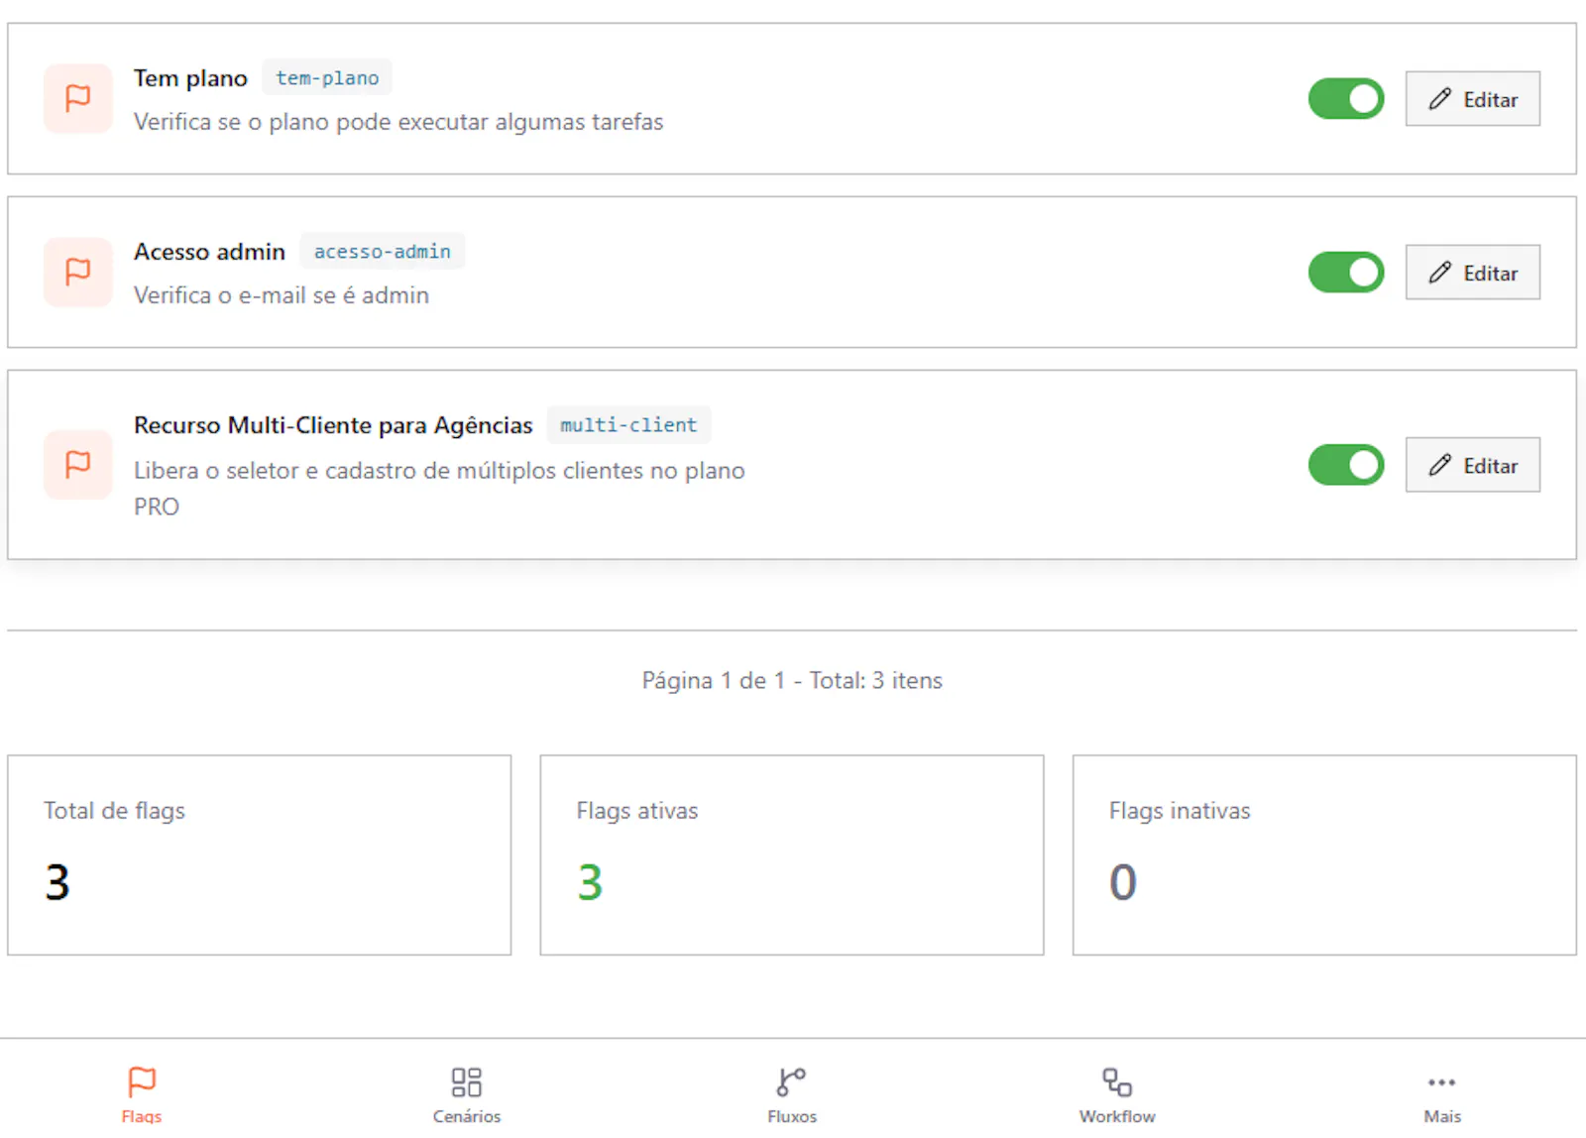Click the Flags ativas card
The height and width of the screenshot is (1138, 1586).
pos(792,855)
